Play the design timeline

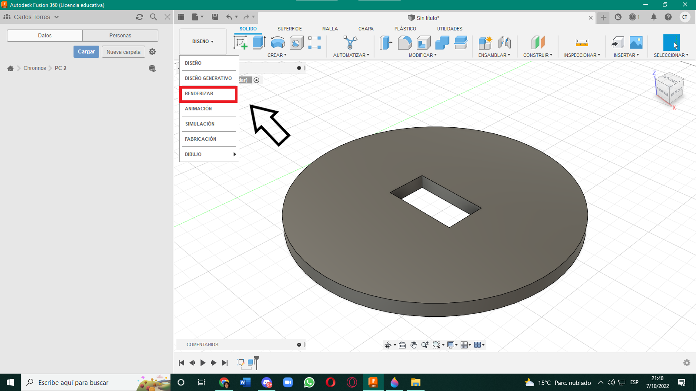point(203,363)
